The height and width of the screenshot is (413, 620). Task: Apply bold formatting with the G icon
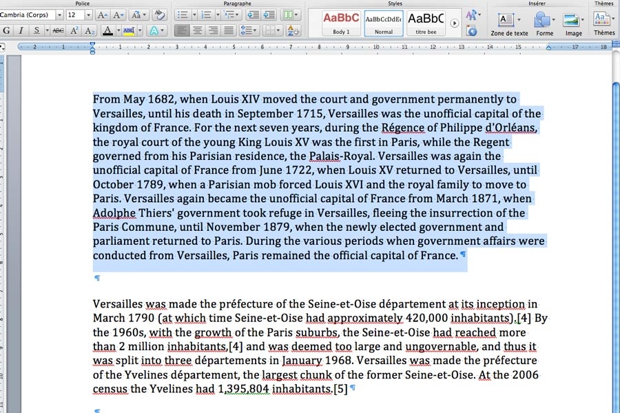pyautogui.click(x=7, y=30)
